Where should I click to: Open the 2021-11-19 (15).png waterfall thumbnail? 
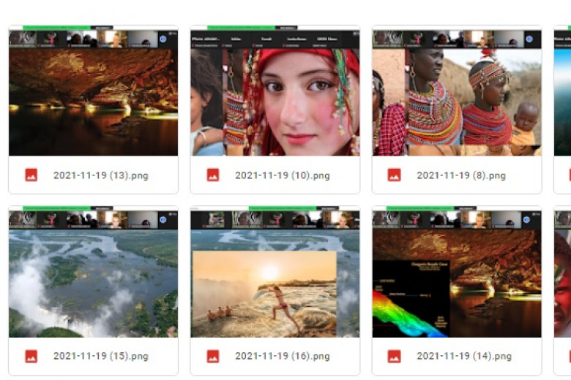tap(93, 272)
